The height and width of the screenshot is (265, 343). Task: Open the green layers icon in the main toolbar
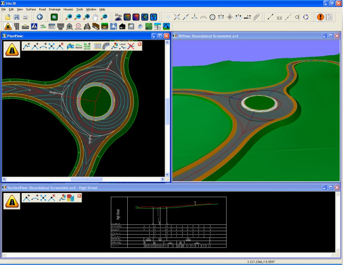[54, 17]
